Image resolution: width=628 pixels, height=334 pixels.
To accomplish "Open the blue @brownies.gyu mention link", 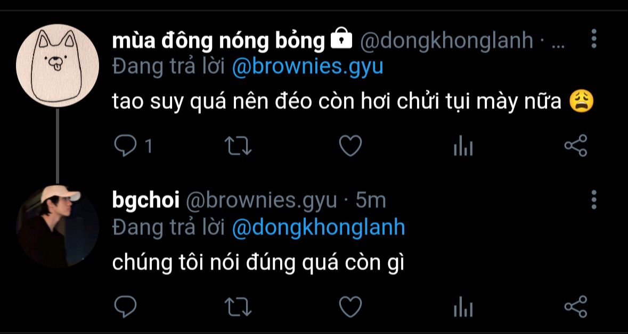I will (x=307, y=67).
